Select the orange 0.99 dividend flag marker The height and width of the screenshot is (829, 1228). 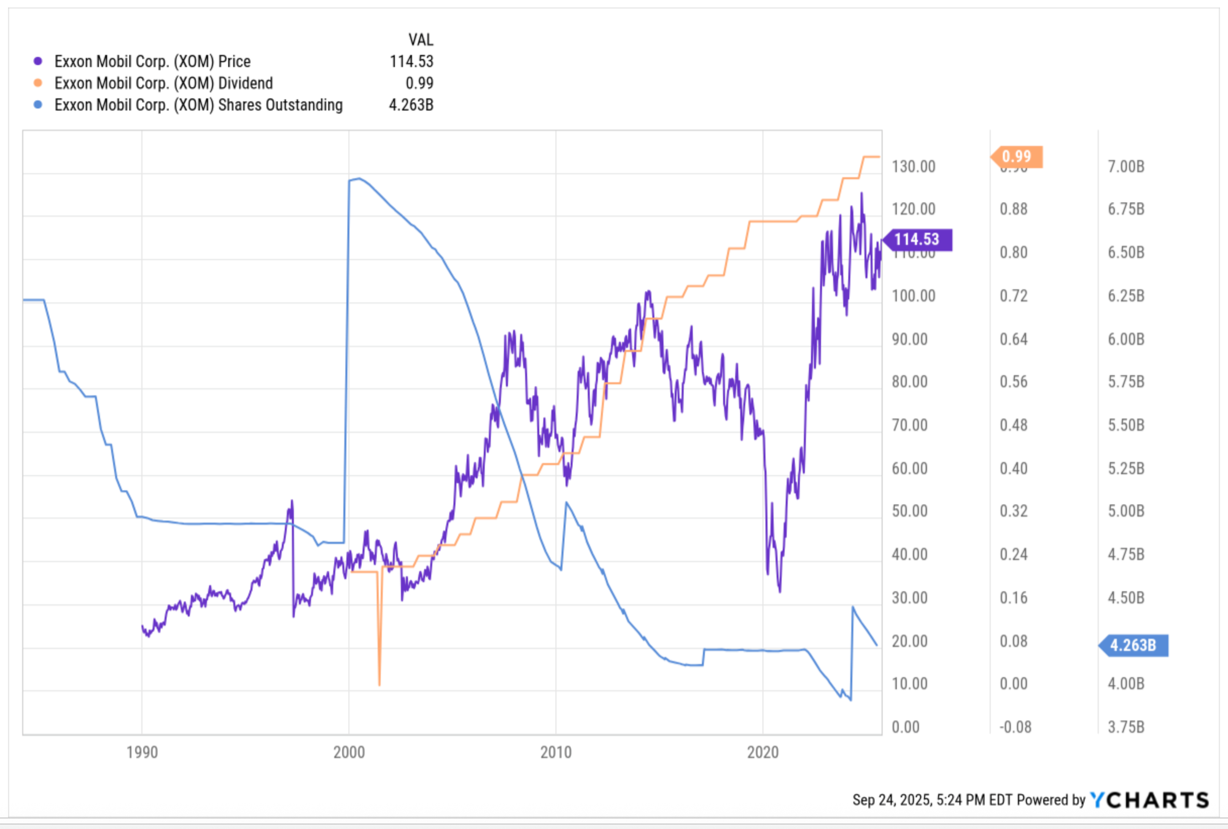point(1017,157)
